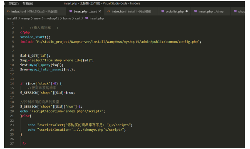Screen dimensions: 250x149
Task: Click the HTML file icon on first index.html tab
Action: click(8, 11)
